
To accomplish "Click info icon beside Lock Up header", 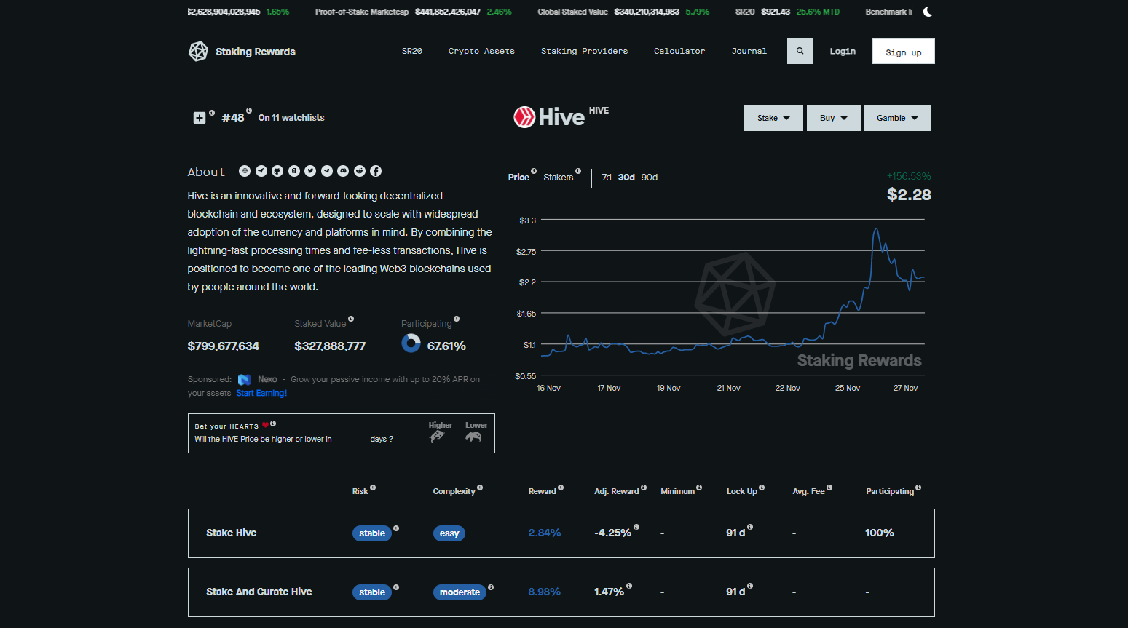I will coord(762,488).
